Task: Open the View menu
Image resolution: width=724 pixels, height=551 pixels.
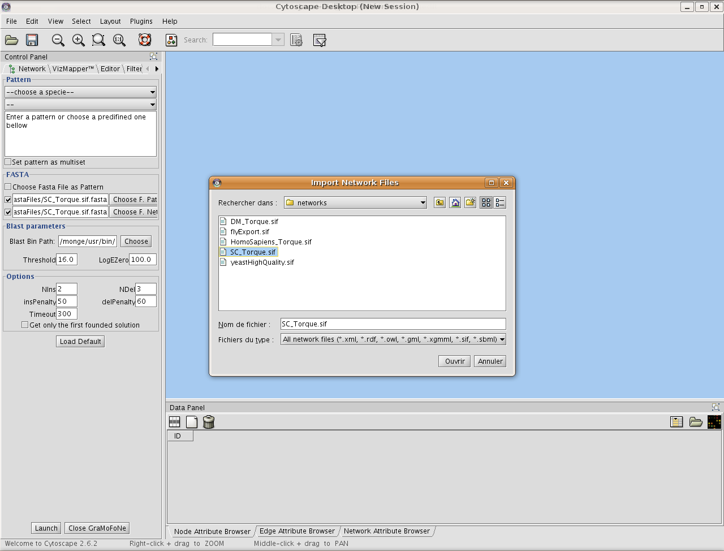Action: [x=55, y=21]
